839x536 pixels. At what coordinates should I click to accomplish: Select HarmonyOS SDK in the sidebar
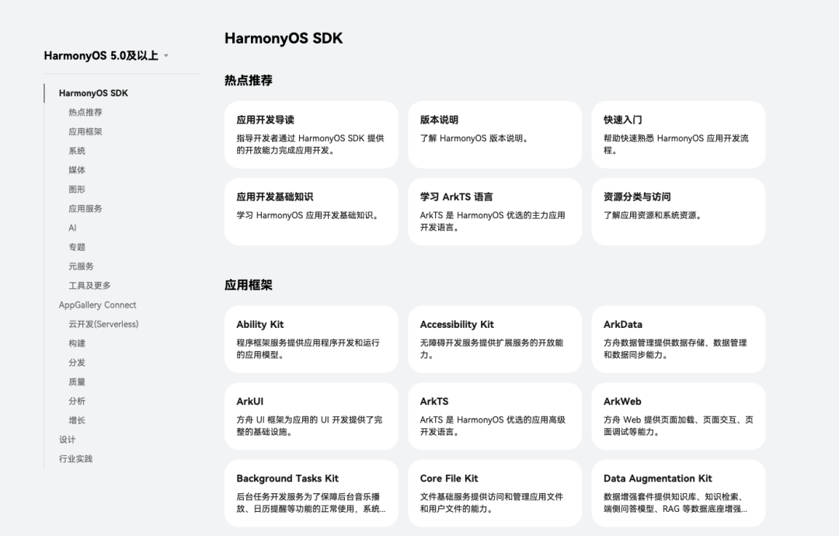[x=94, y=93]
